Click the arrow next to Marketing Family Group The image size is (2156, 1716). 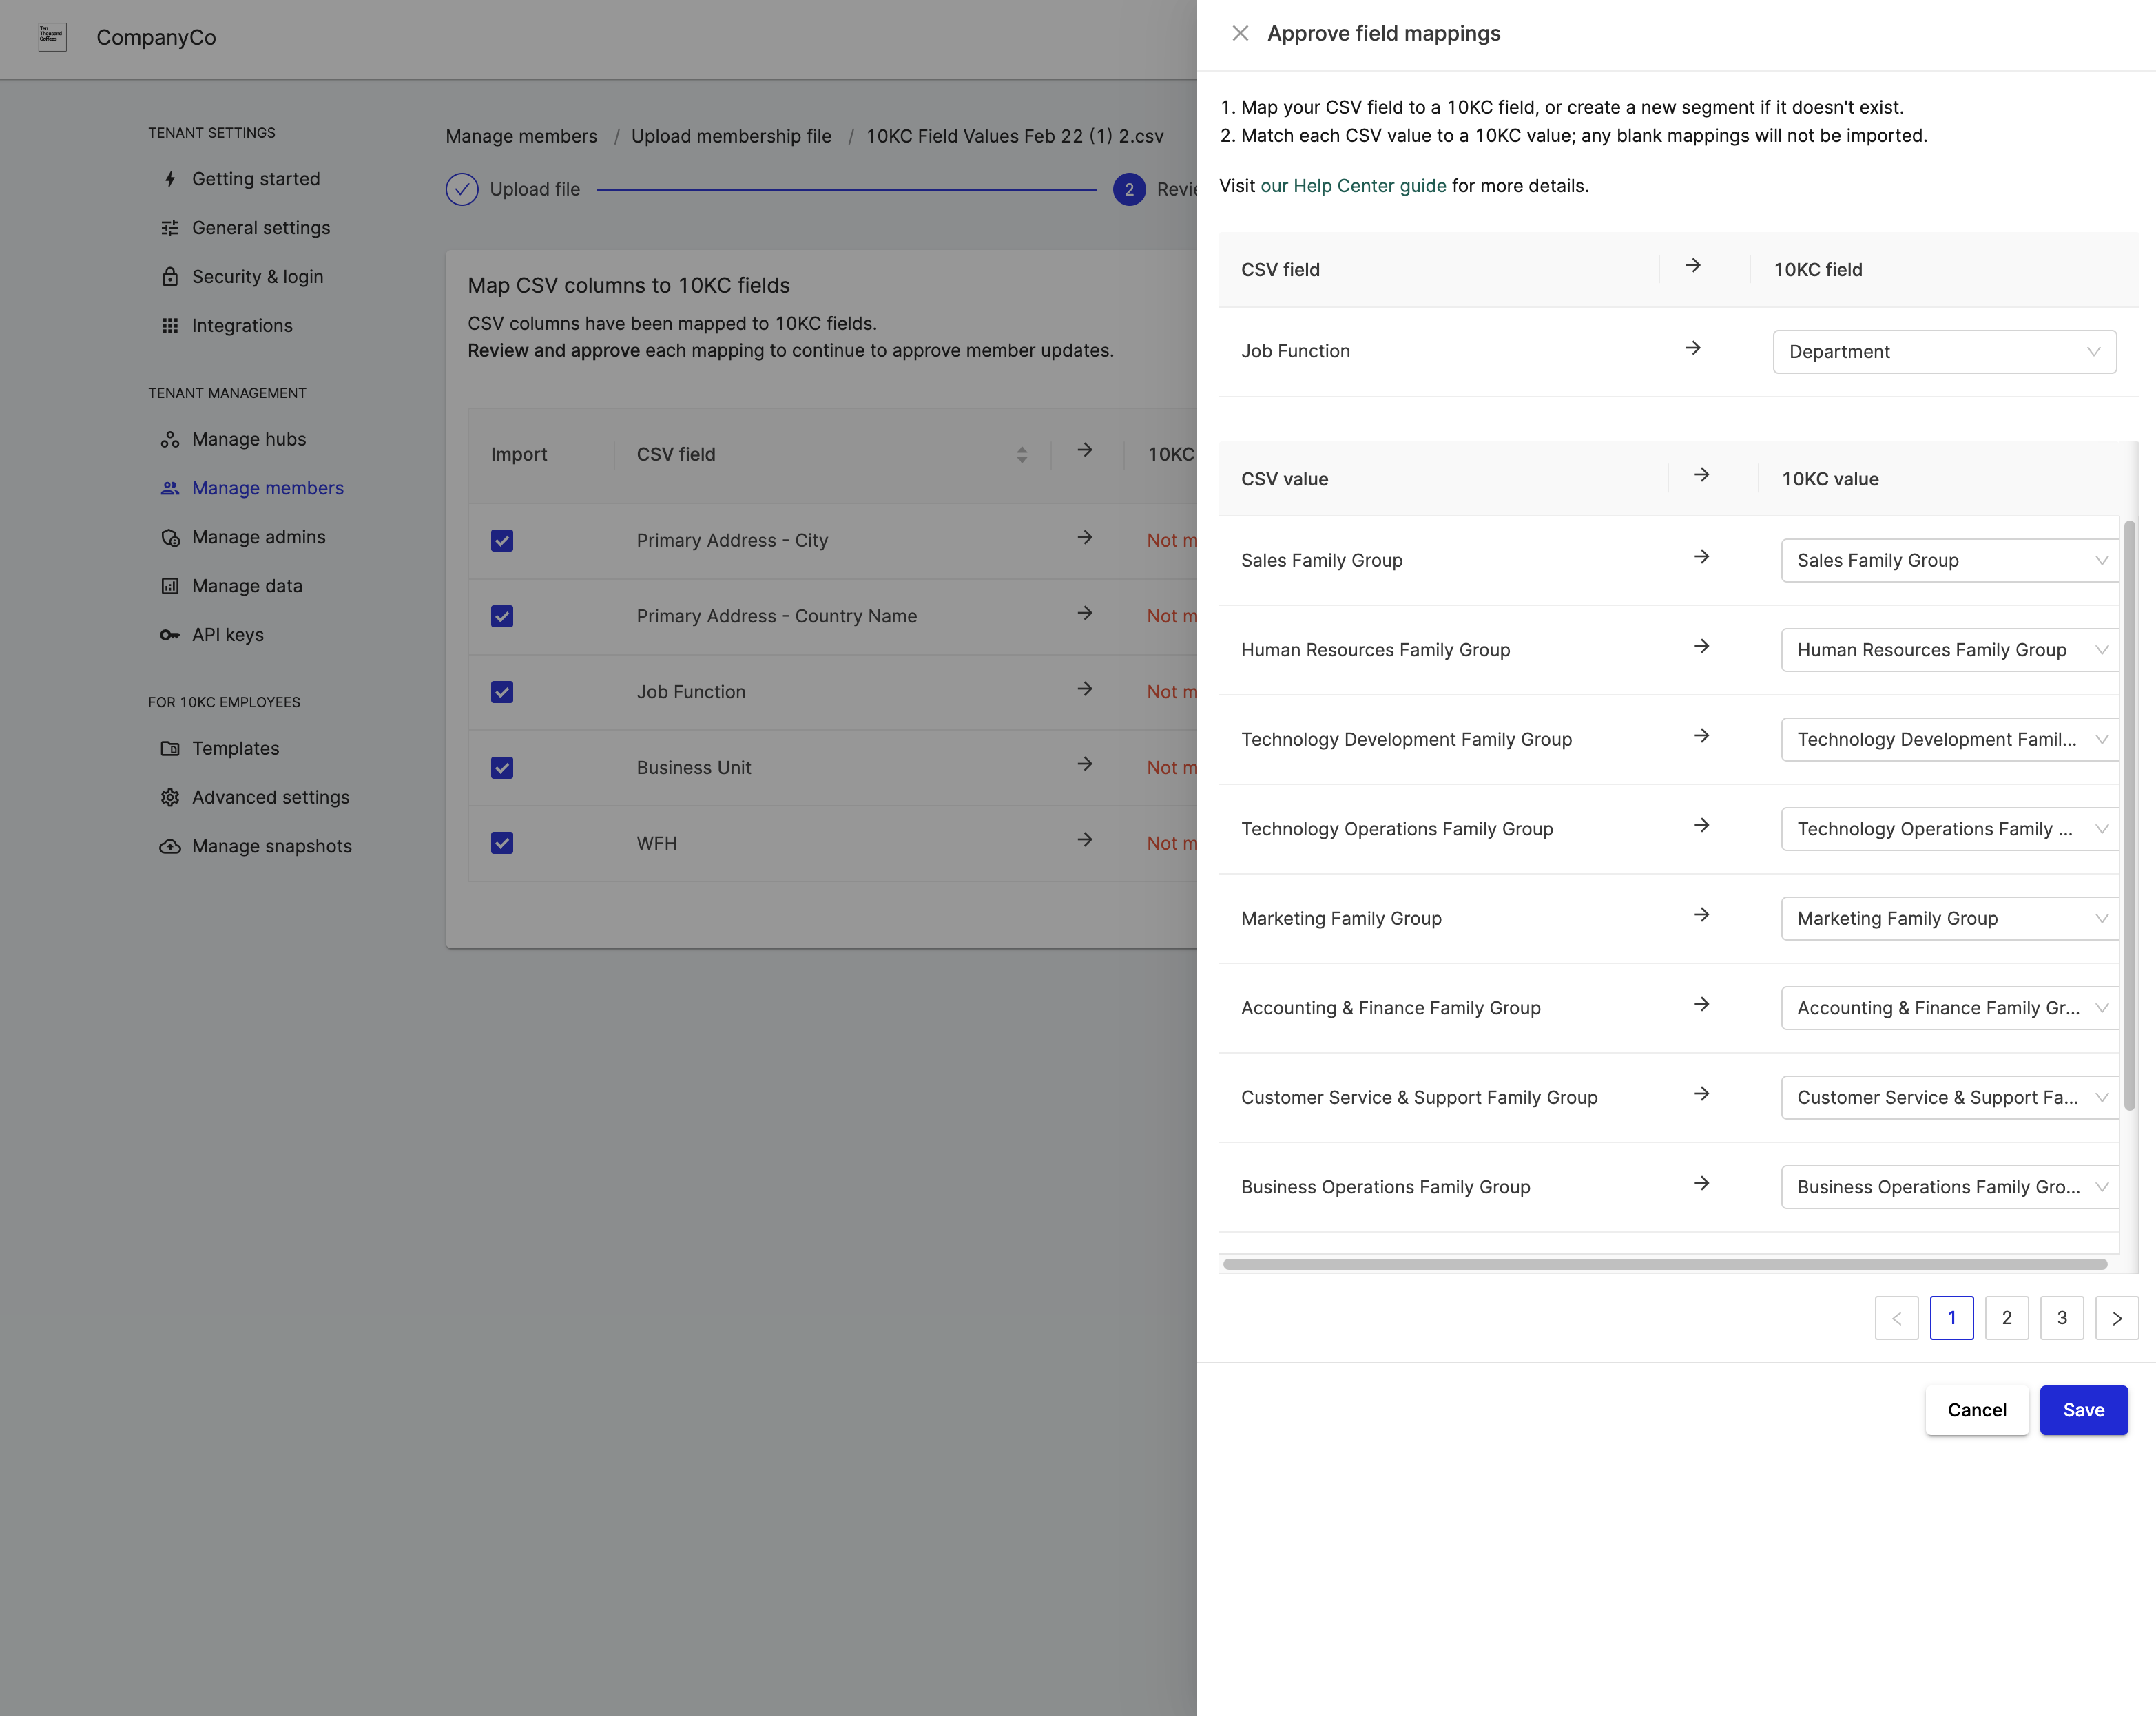[x=1701, y=914]
